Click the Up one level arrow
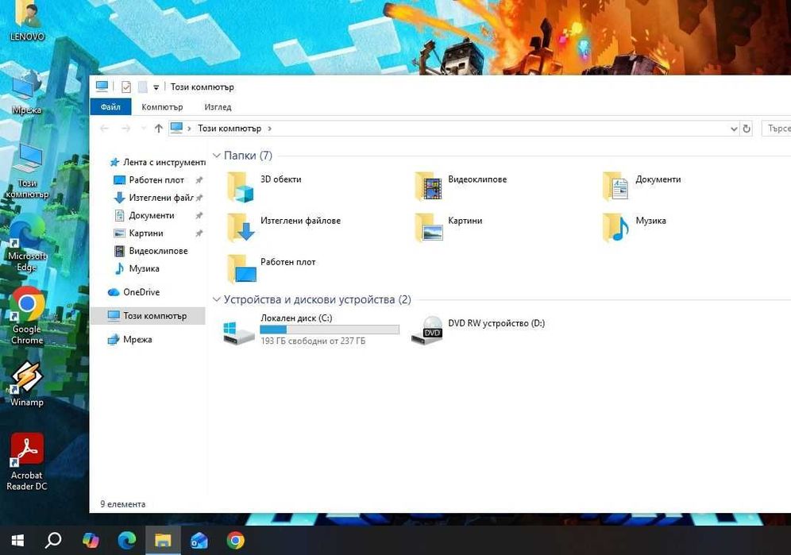The height and width of the screenshot is (555, 791). 158,129
